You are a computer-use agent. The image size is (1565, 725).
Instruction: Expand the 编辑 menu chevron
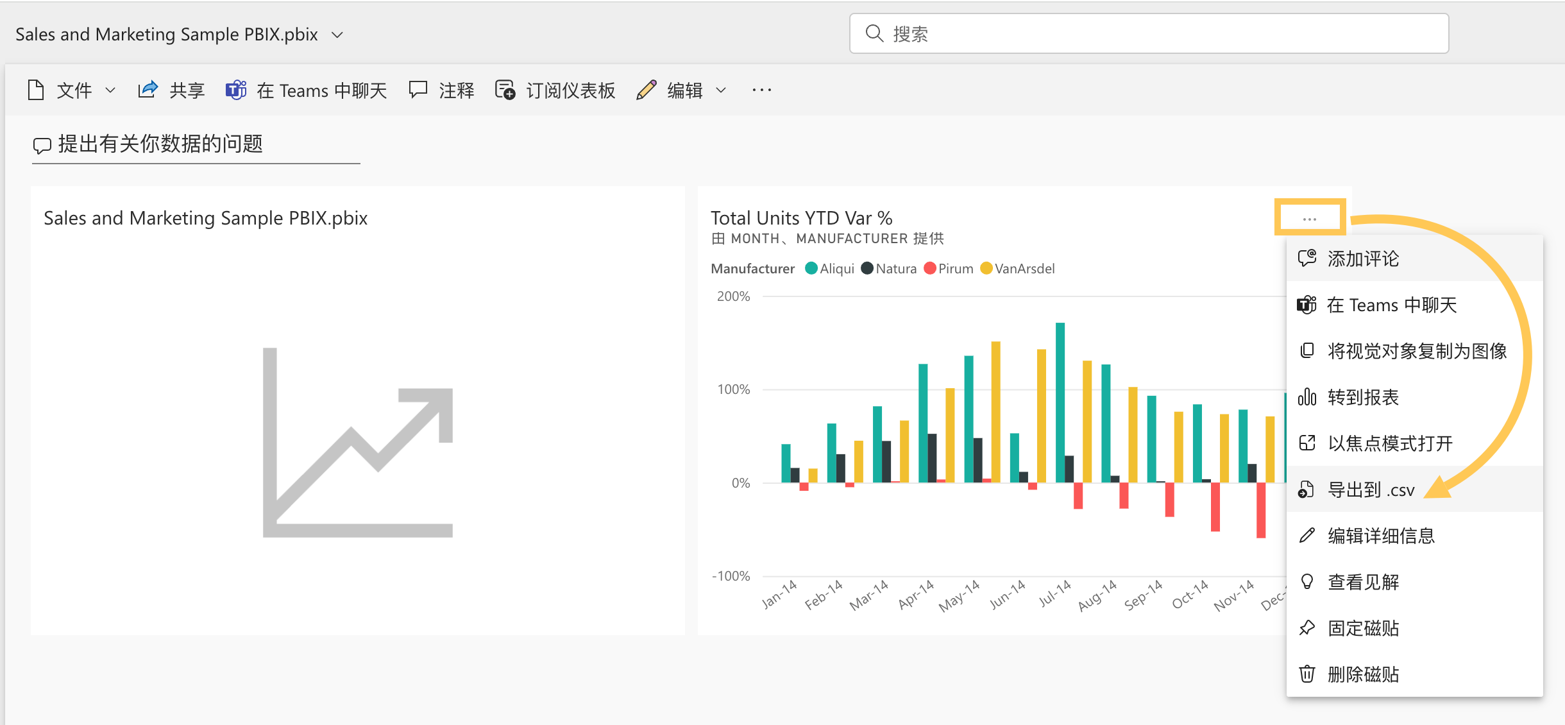721,90
